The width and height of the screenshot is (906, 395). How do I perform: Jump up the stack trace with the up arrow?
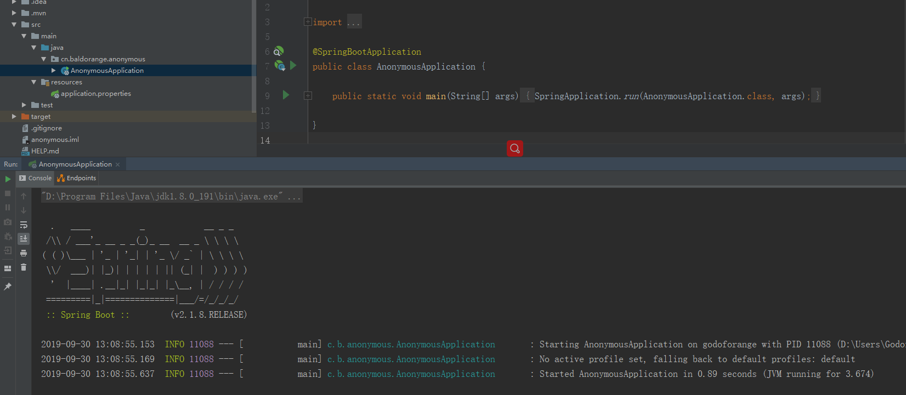[x=24, y=196]
